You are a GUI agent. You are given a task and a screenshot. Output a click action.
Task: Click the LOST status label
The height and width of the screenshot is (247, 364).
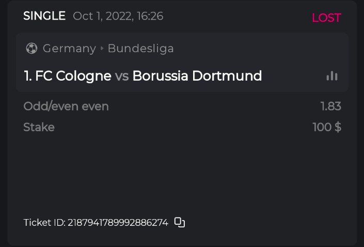coord(326,18)
